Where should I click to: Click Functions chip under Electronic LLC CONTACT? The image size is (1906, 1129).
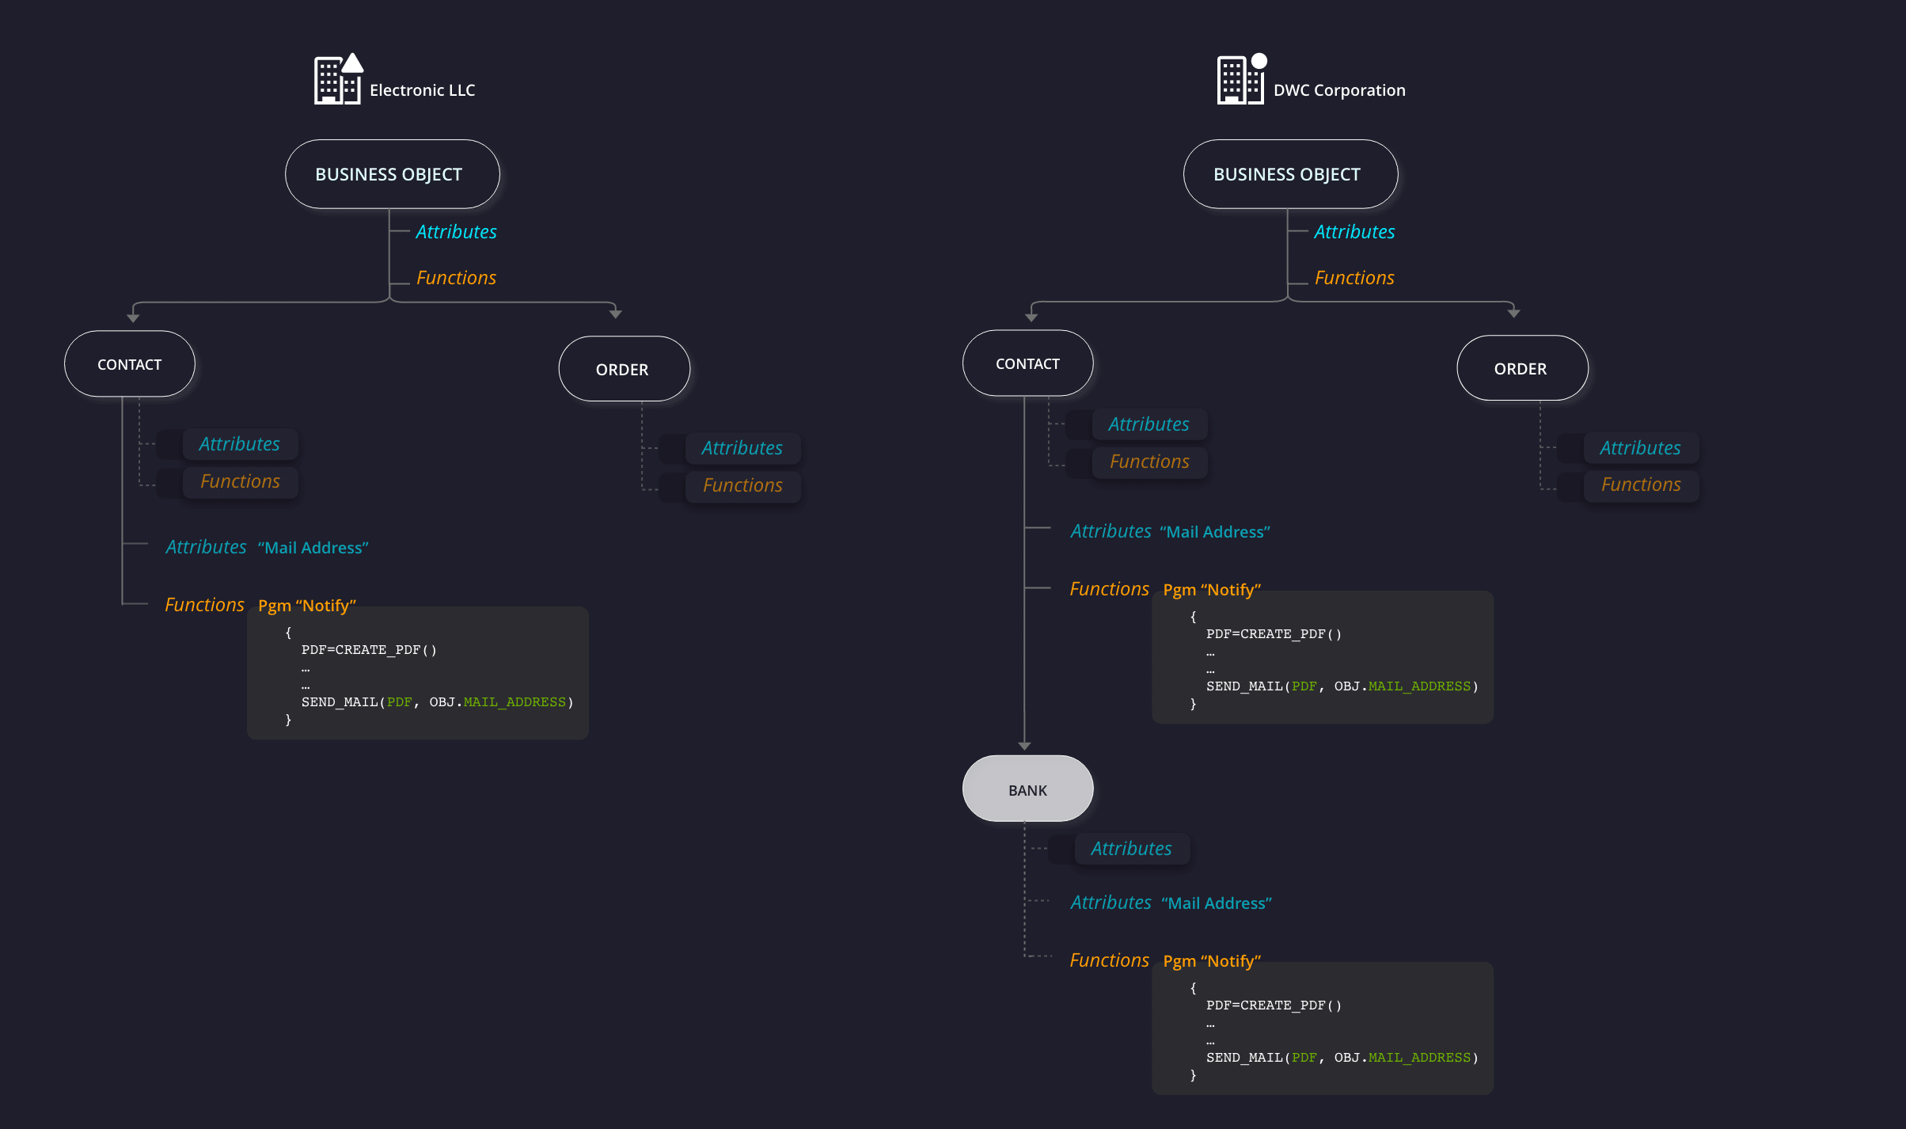click(x=240, y=481)
